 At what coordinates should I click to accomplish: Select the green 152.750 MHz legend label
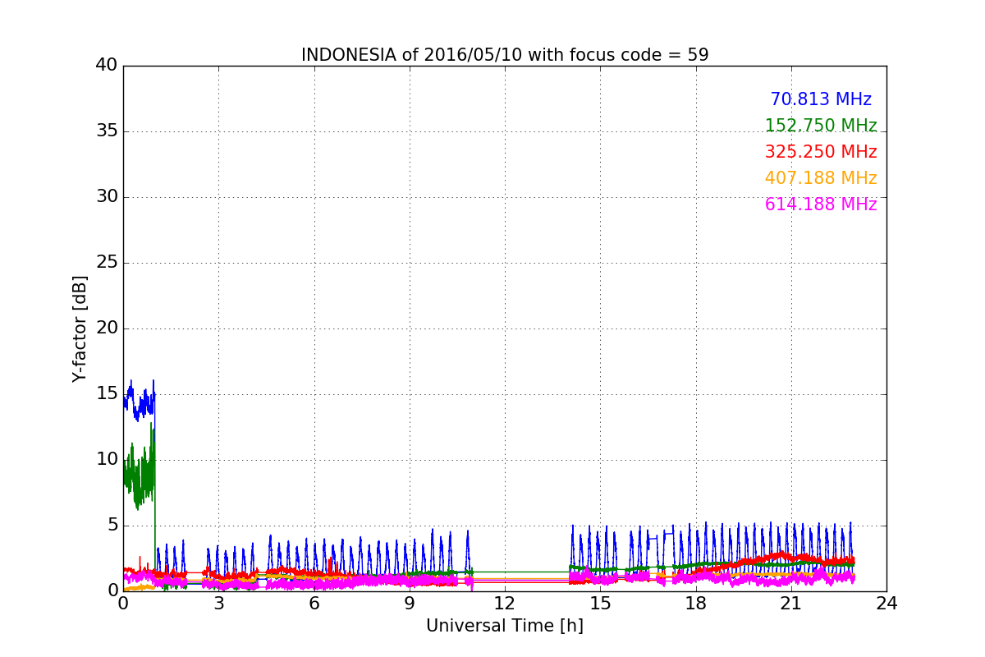pos(821,126)
